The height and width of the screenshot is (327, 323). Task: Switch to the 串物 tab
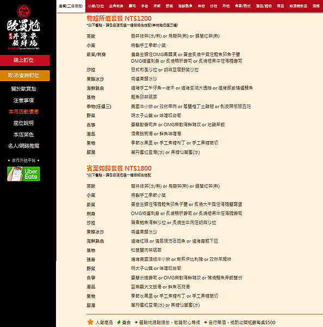(x=201, y=6)
